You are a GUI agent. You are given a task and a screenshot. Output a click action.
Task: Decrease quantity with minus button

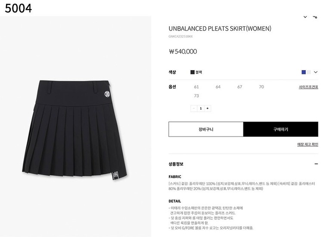(x=194, y=108)
